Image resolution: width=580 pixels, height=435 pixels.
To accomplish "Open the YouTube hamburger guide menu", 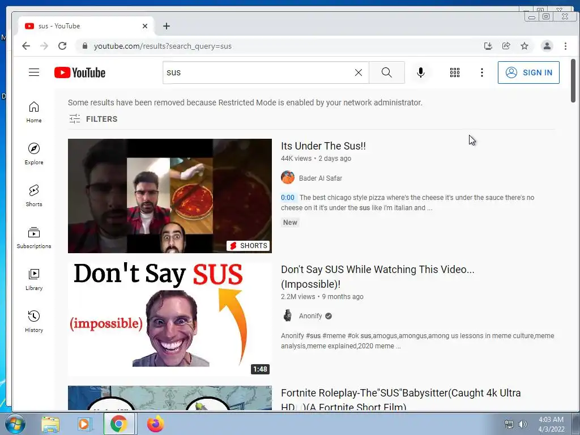I will click(34, 72).
